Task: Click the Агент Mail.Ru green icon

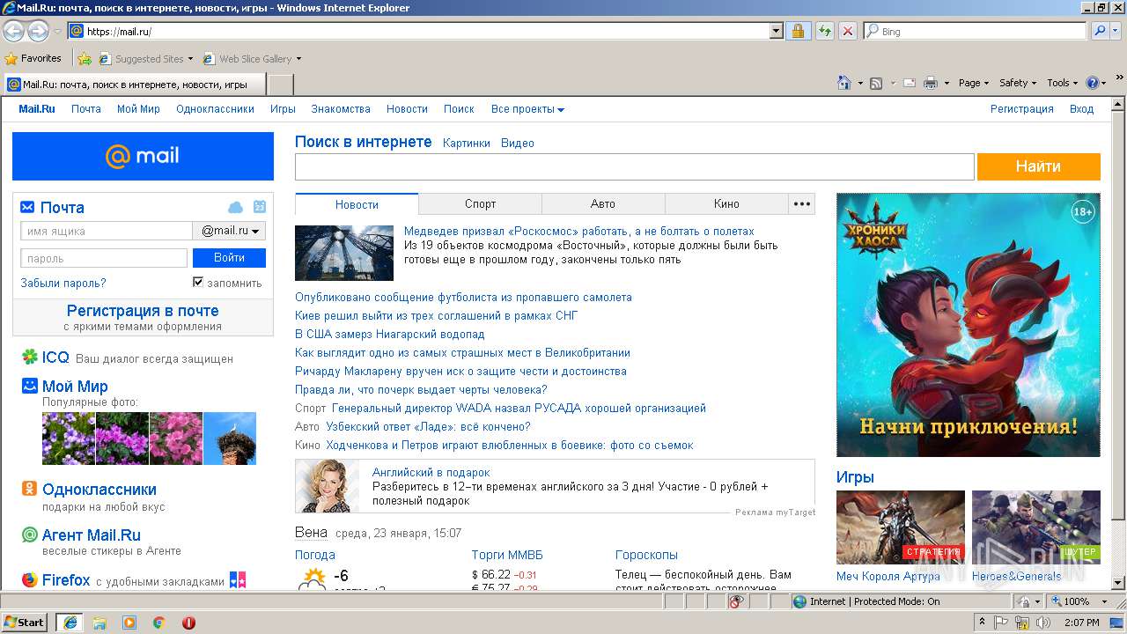Action: point(30,534)
